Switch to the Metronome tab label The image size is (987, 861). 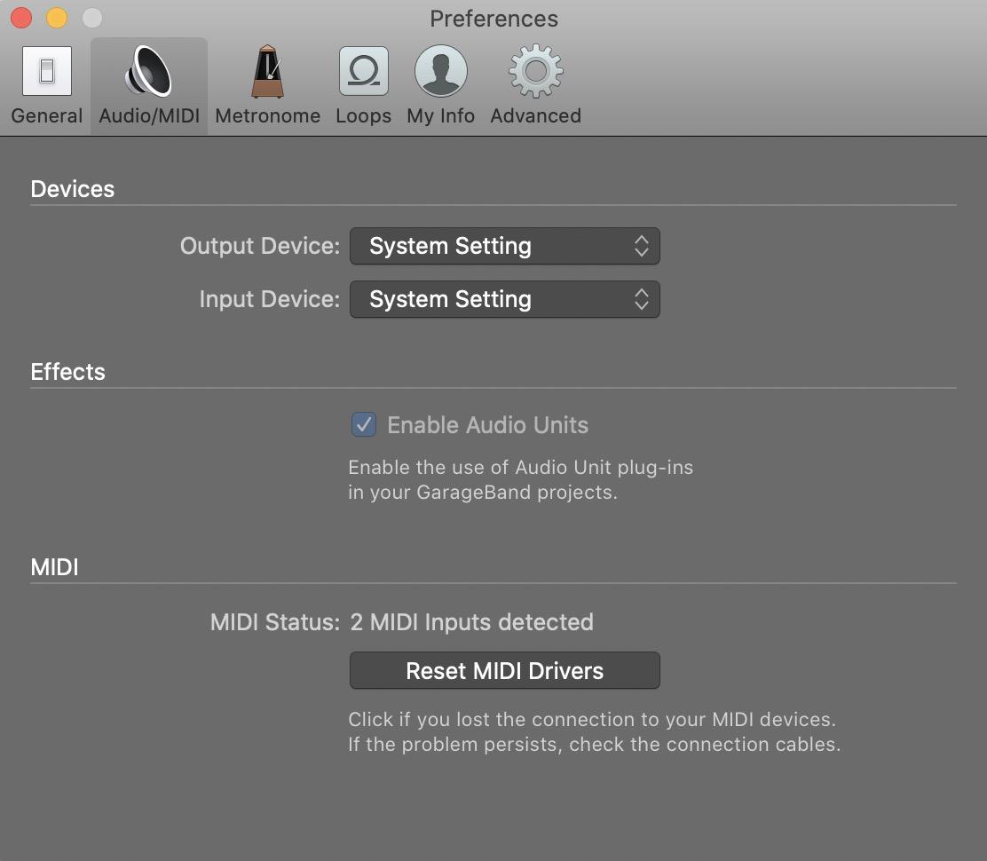click(x=267, y=116)
